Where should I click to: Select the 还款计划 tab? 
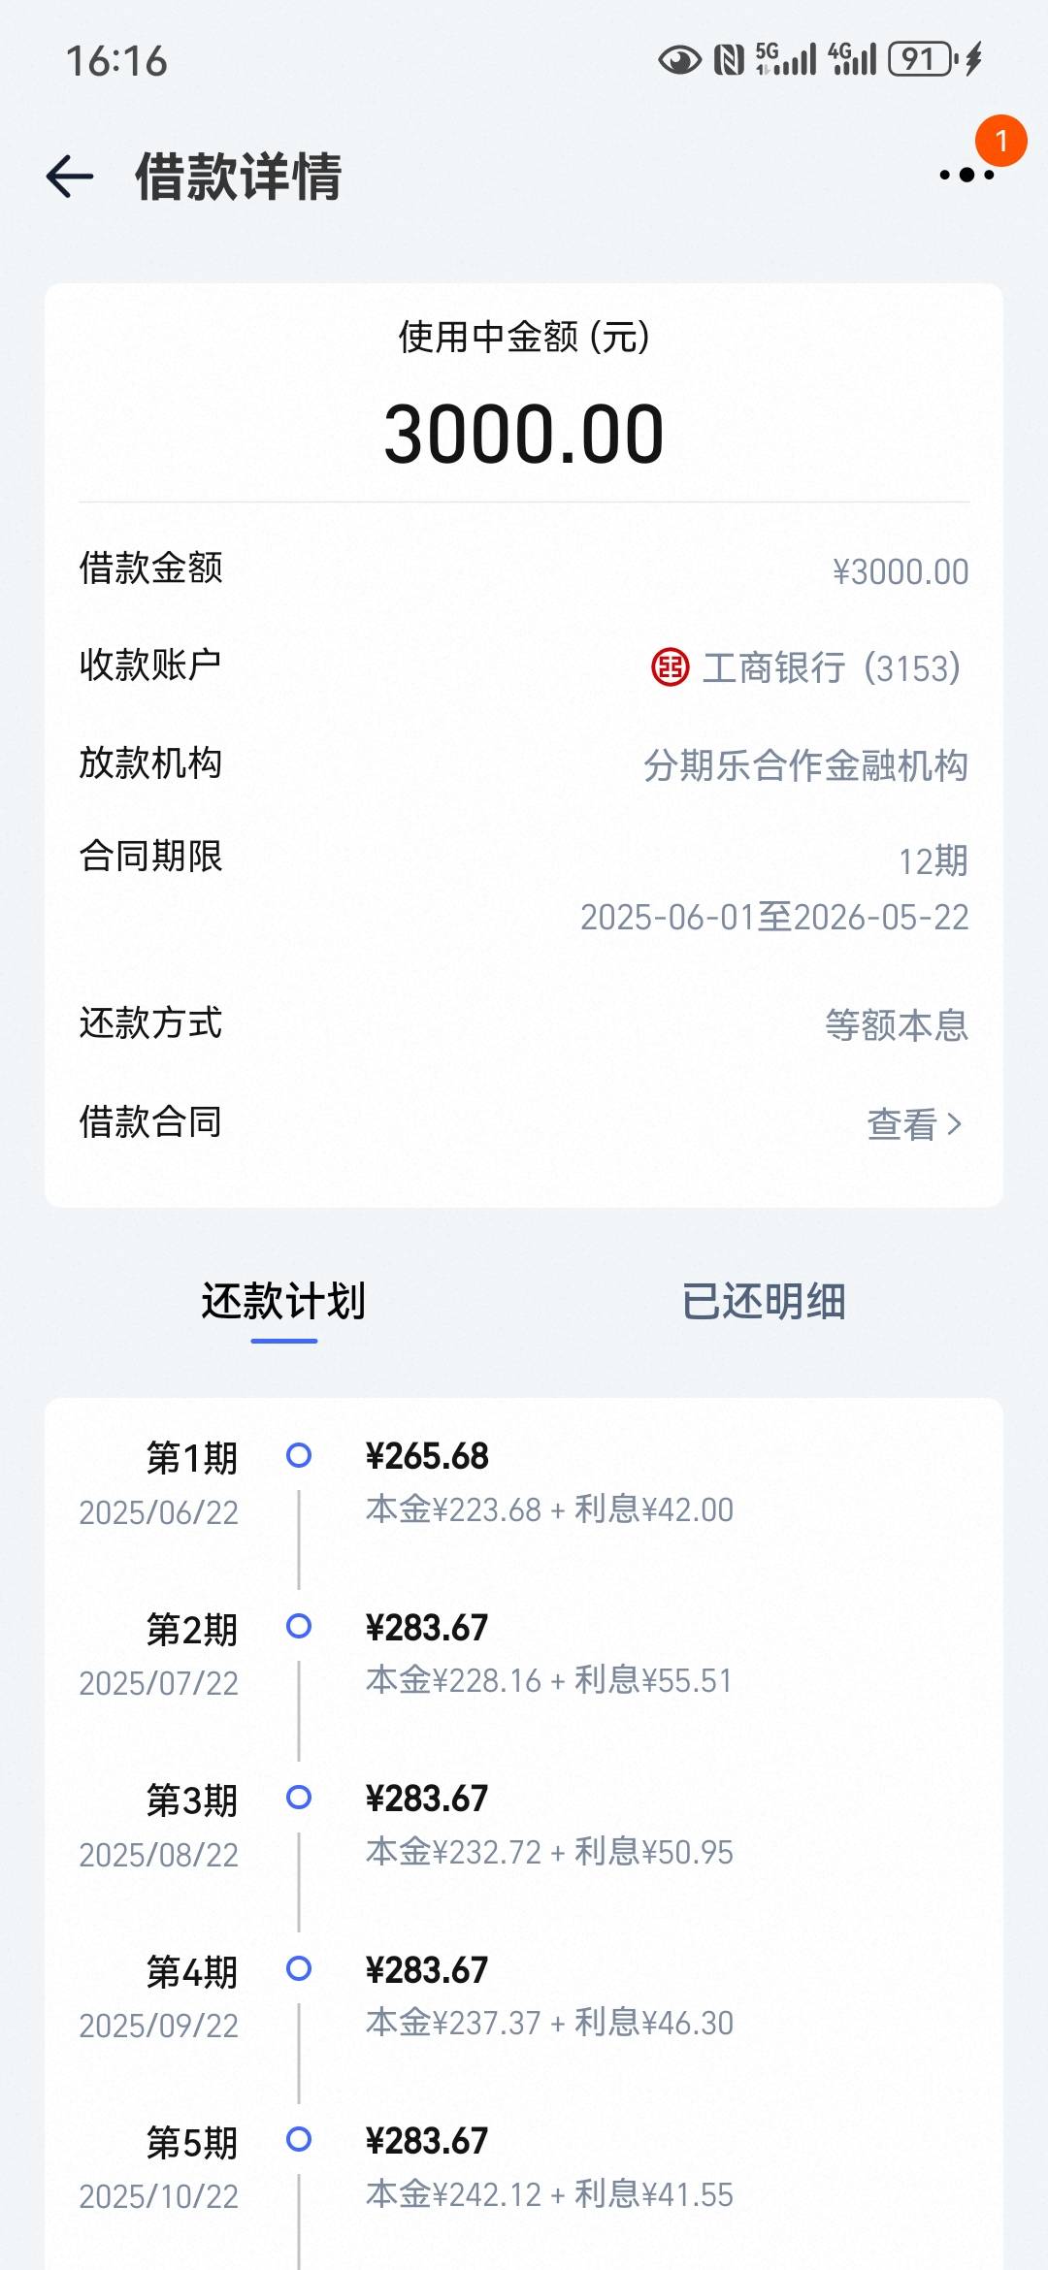pyautogui.click(x=283, y=1301)
